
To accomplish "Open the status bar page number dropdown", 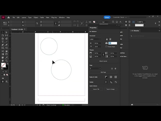I will (34, 105).
